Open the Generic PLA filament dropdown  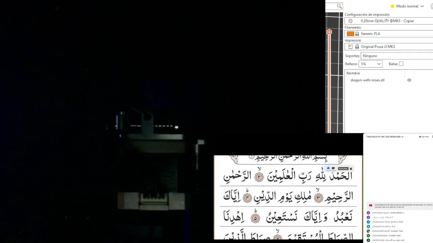389,34
